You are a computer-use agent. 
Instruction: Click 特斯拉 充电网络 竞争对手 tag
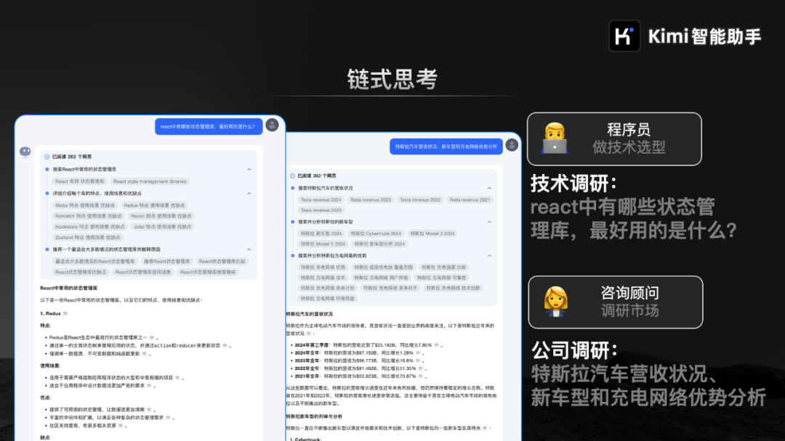coord(390,288)
